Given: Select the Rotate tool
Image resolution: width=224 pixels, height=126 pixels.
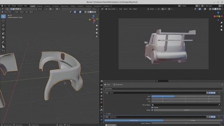Looking at the screenshot, I should [x=3, y=29].
